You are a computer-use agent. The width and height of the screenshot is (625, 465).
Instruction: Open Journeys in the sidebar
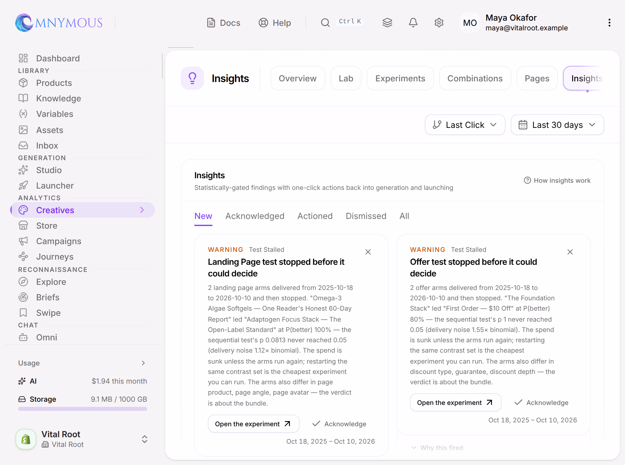[x=83, y=257]
